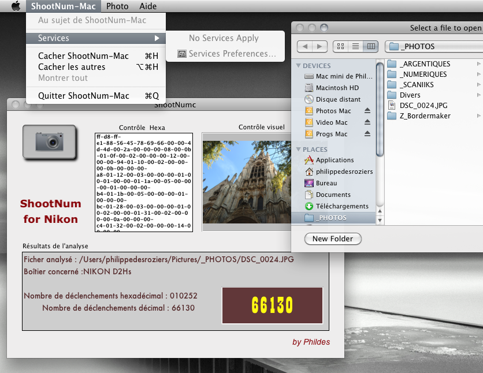Open the Divers folder
483x373 pixels.
tap(404, 95)
